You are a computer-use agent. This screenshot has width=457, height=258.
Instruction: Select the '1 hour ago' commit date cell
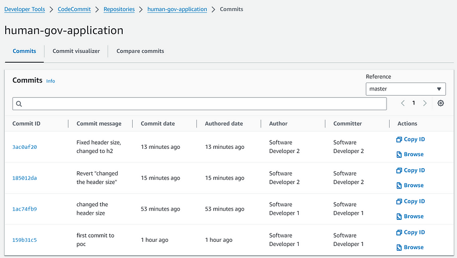[155, 240]
